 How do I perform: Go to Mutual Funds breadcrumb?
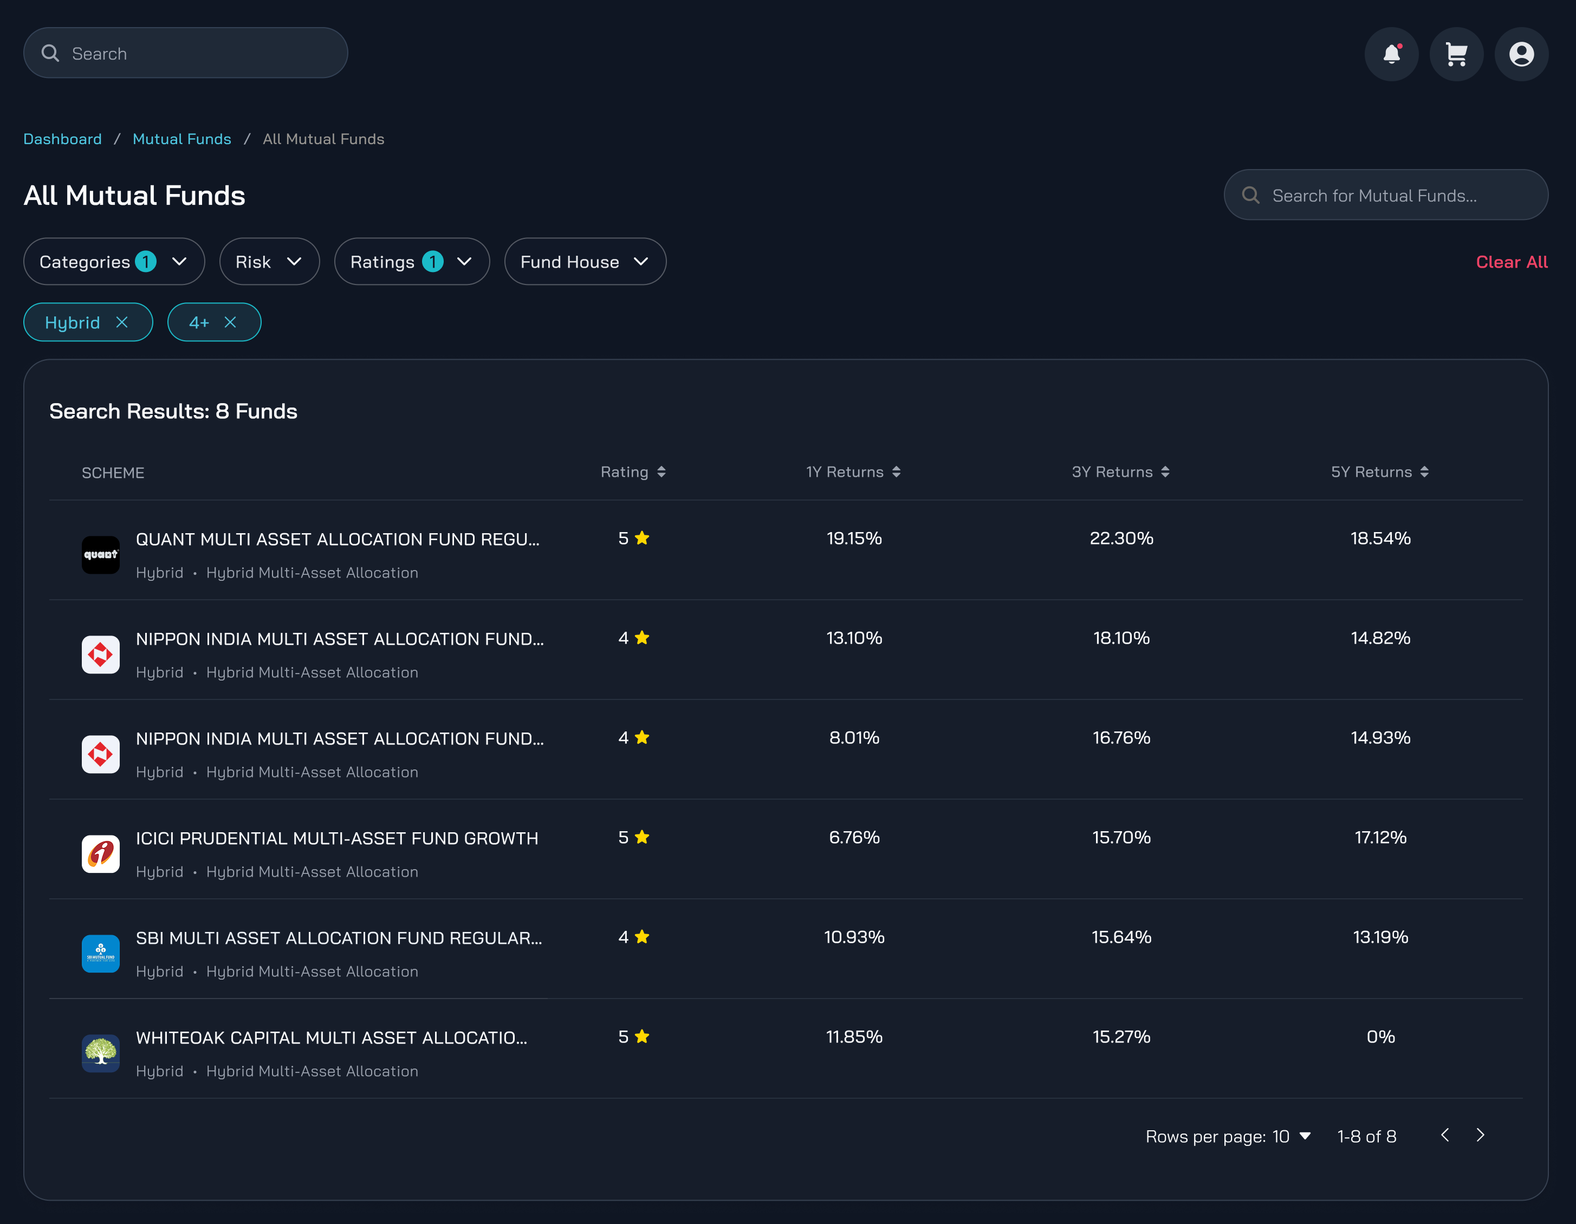(182, 139)
